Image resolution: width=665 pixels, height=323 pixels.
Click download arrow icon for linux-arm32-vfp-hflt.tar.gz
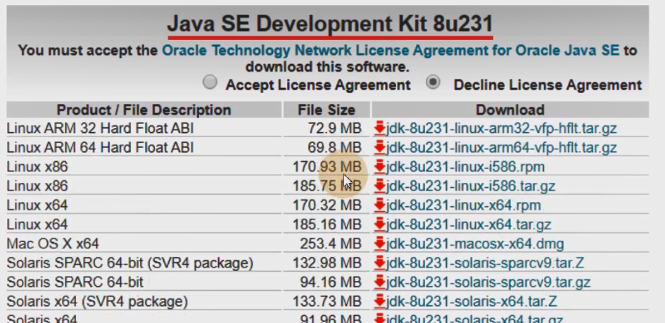point(380,128)
